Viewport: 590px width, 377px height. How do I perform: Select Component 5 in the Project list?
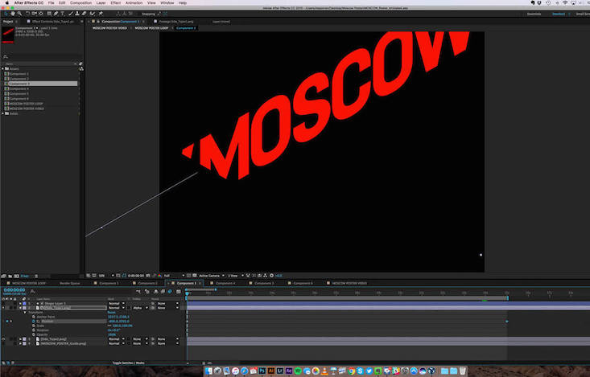point(19,93)
